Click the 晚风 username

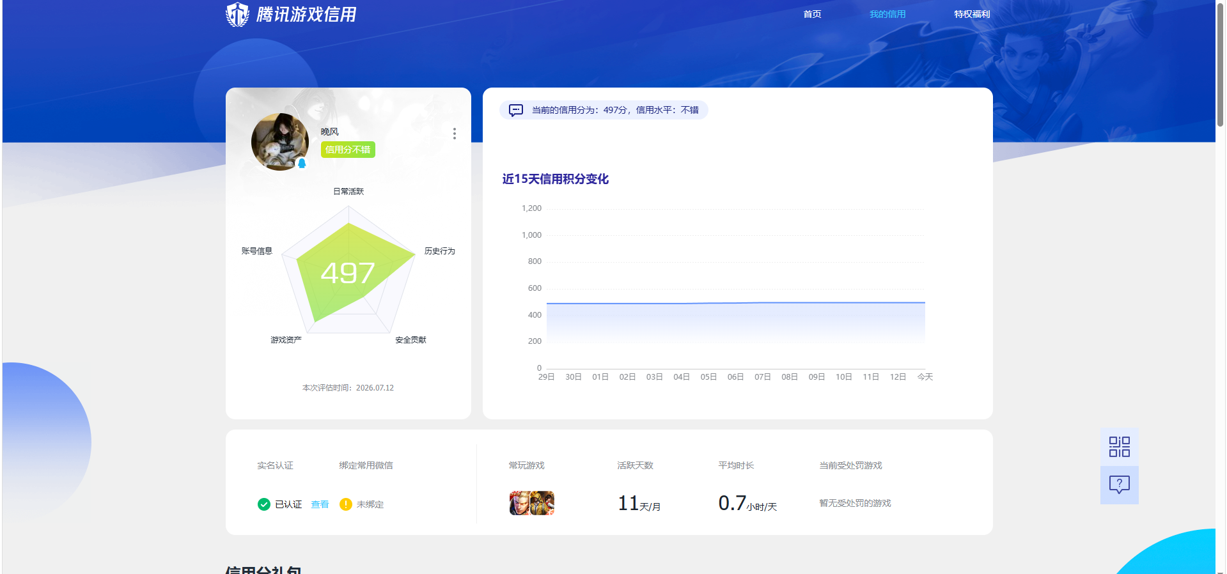coord(330,132)
